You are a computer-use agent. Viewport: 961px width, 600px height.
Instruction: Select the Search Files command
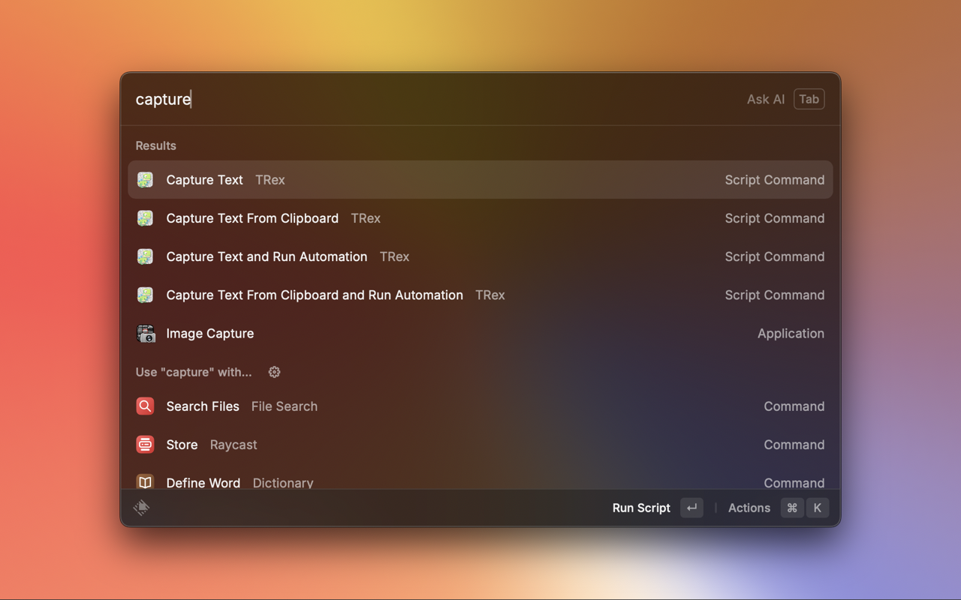[480, 406]
